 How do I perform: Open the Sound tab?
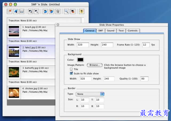(x=111, y=31)
